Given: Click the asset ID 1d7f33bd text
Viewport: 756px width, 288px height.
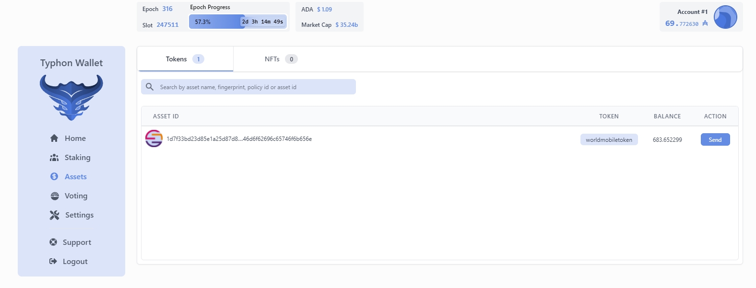Looking at the screenshot, I should tap(239, 139).
